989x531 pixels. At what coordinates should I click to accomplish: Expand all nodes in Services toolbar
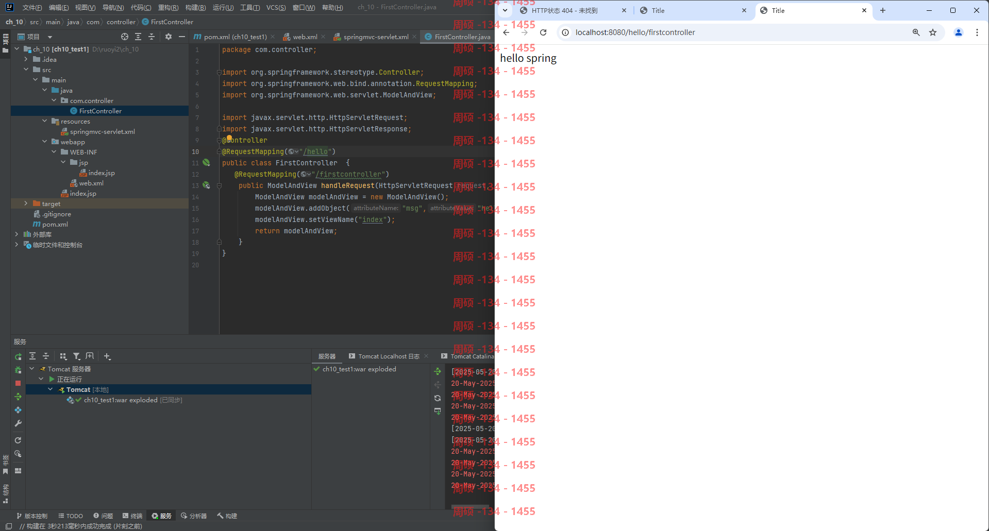click(x=32, y=356)
